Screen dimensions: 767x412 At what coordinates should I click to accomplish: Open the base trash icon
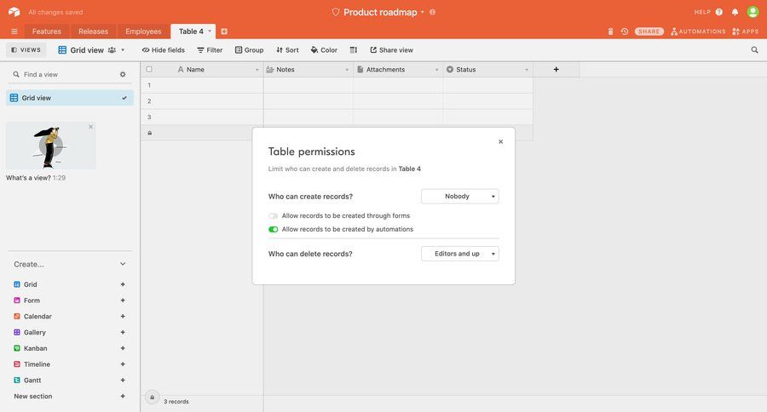coord(610,31)
